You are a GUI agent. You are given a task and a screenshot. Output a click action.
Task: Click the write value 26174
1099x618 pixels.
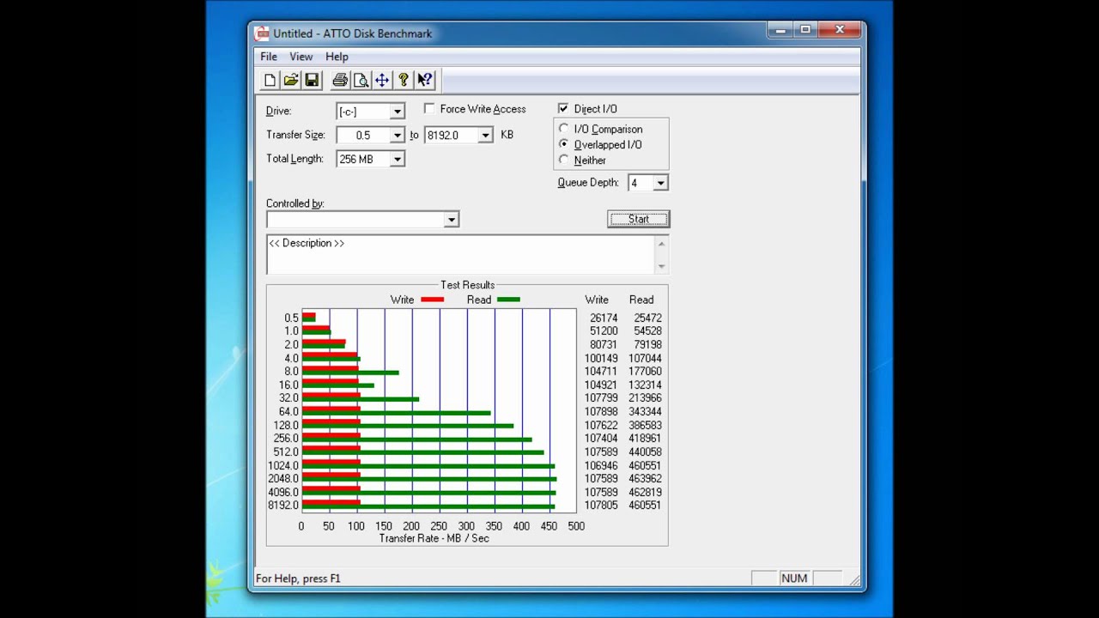point(604,318)
